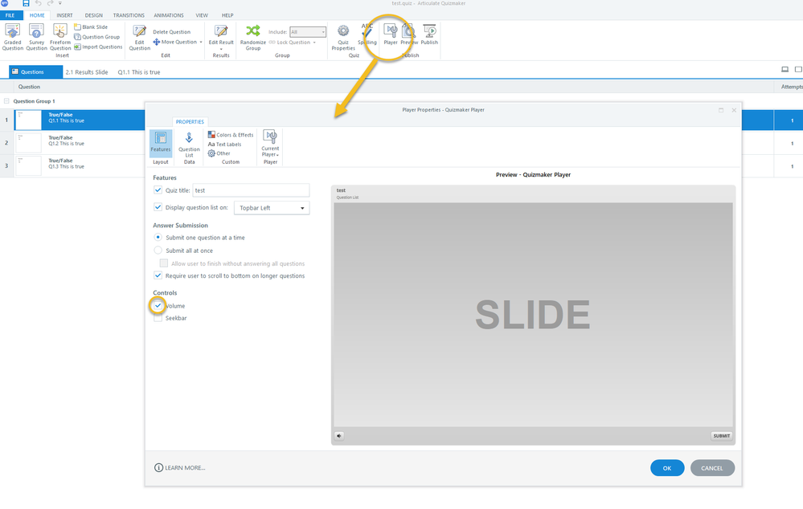This screenshot has height=509, width=803.
Task: Toggle Allow user to finish without answering
Action: (164, 263)
